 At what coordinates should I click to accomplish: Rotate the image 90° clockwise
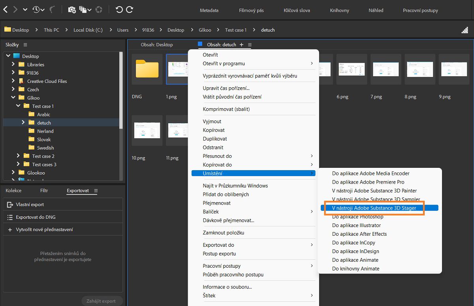click(130, 10)
